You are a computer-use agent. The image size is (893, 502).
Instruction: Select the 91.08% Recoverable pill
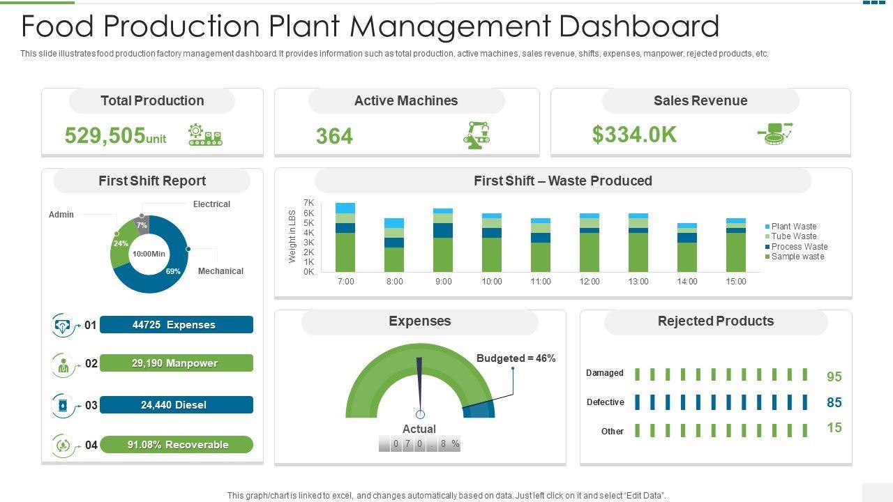point(176,445)
